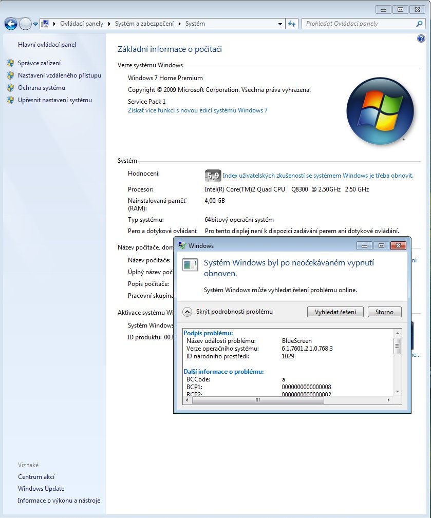Click Vyhledat řešení button in dialog

click(x=335, y=312)
